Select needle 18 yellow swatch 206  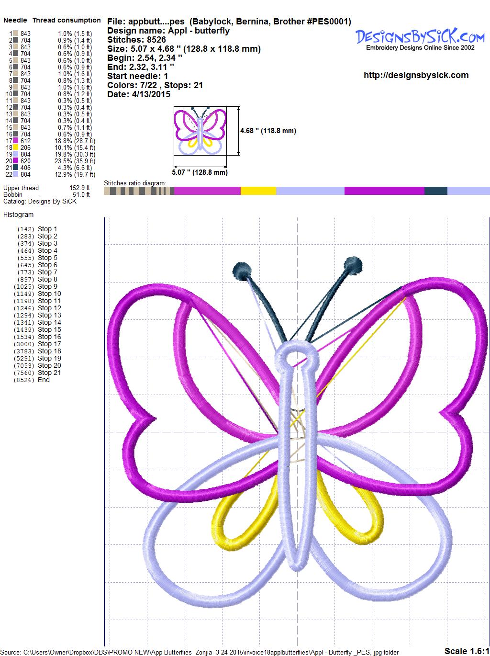(x=16, y=147)
